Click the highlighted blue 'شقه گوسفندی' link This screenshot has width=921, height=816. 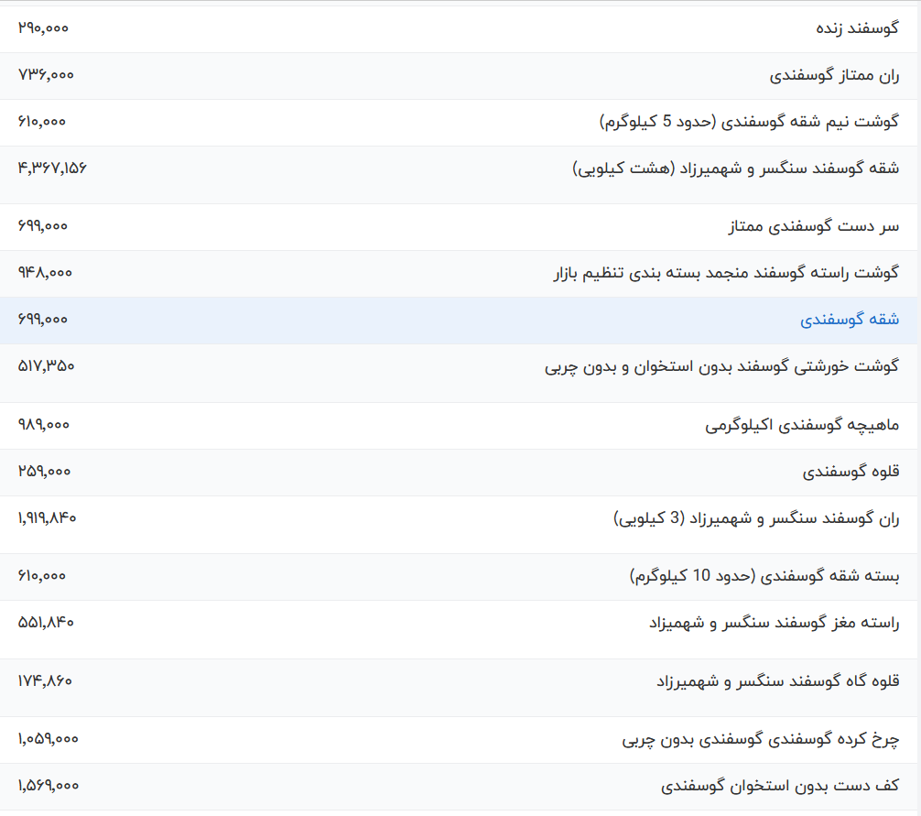[x=850, y=320]
